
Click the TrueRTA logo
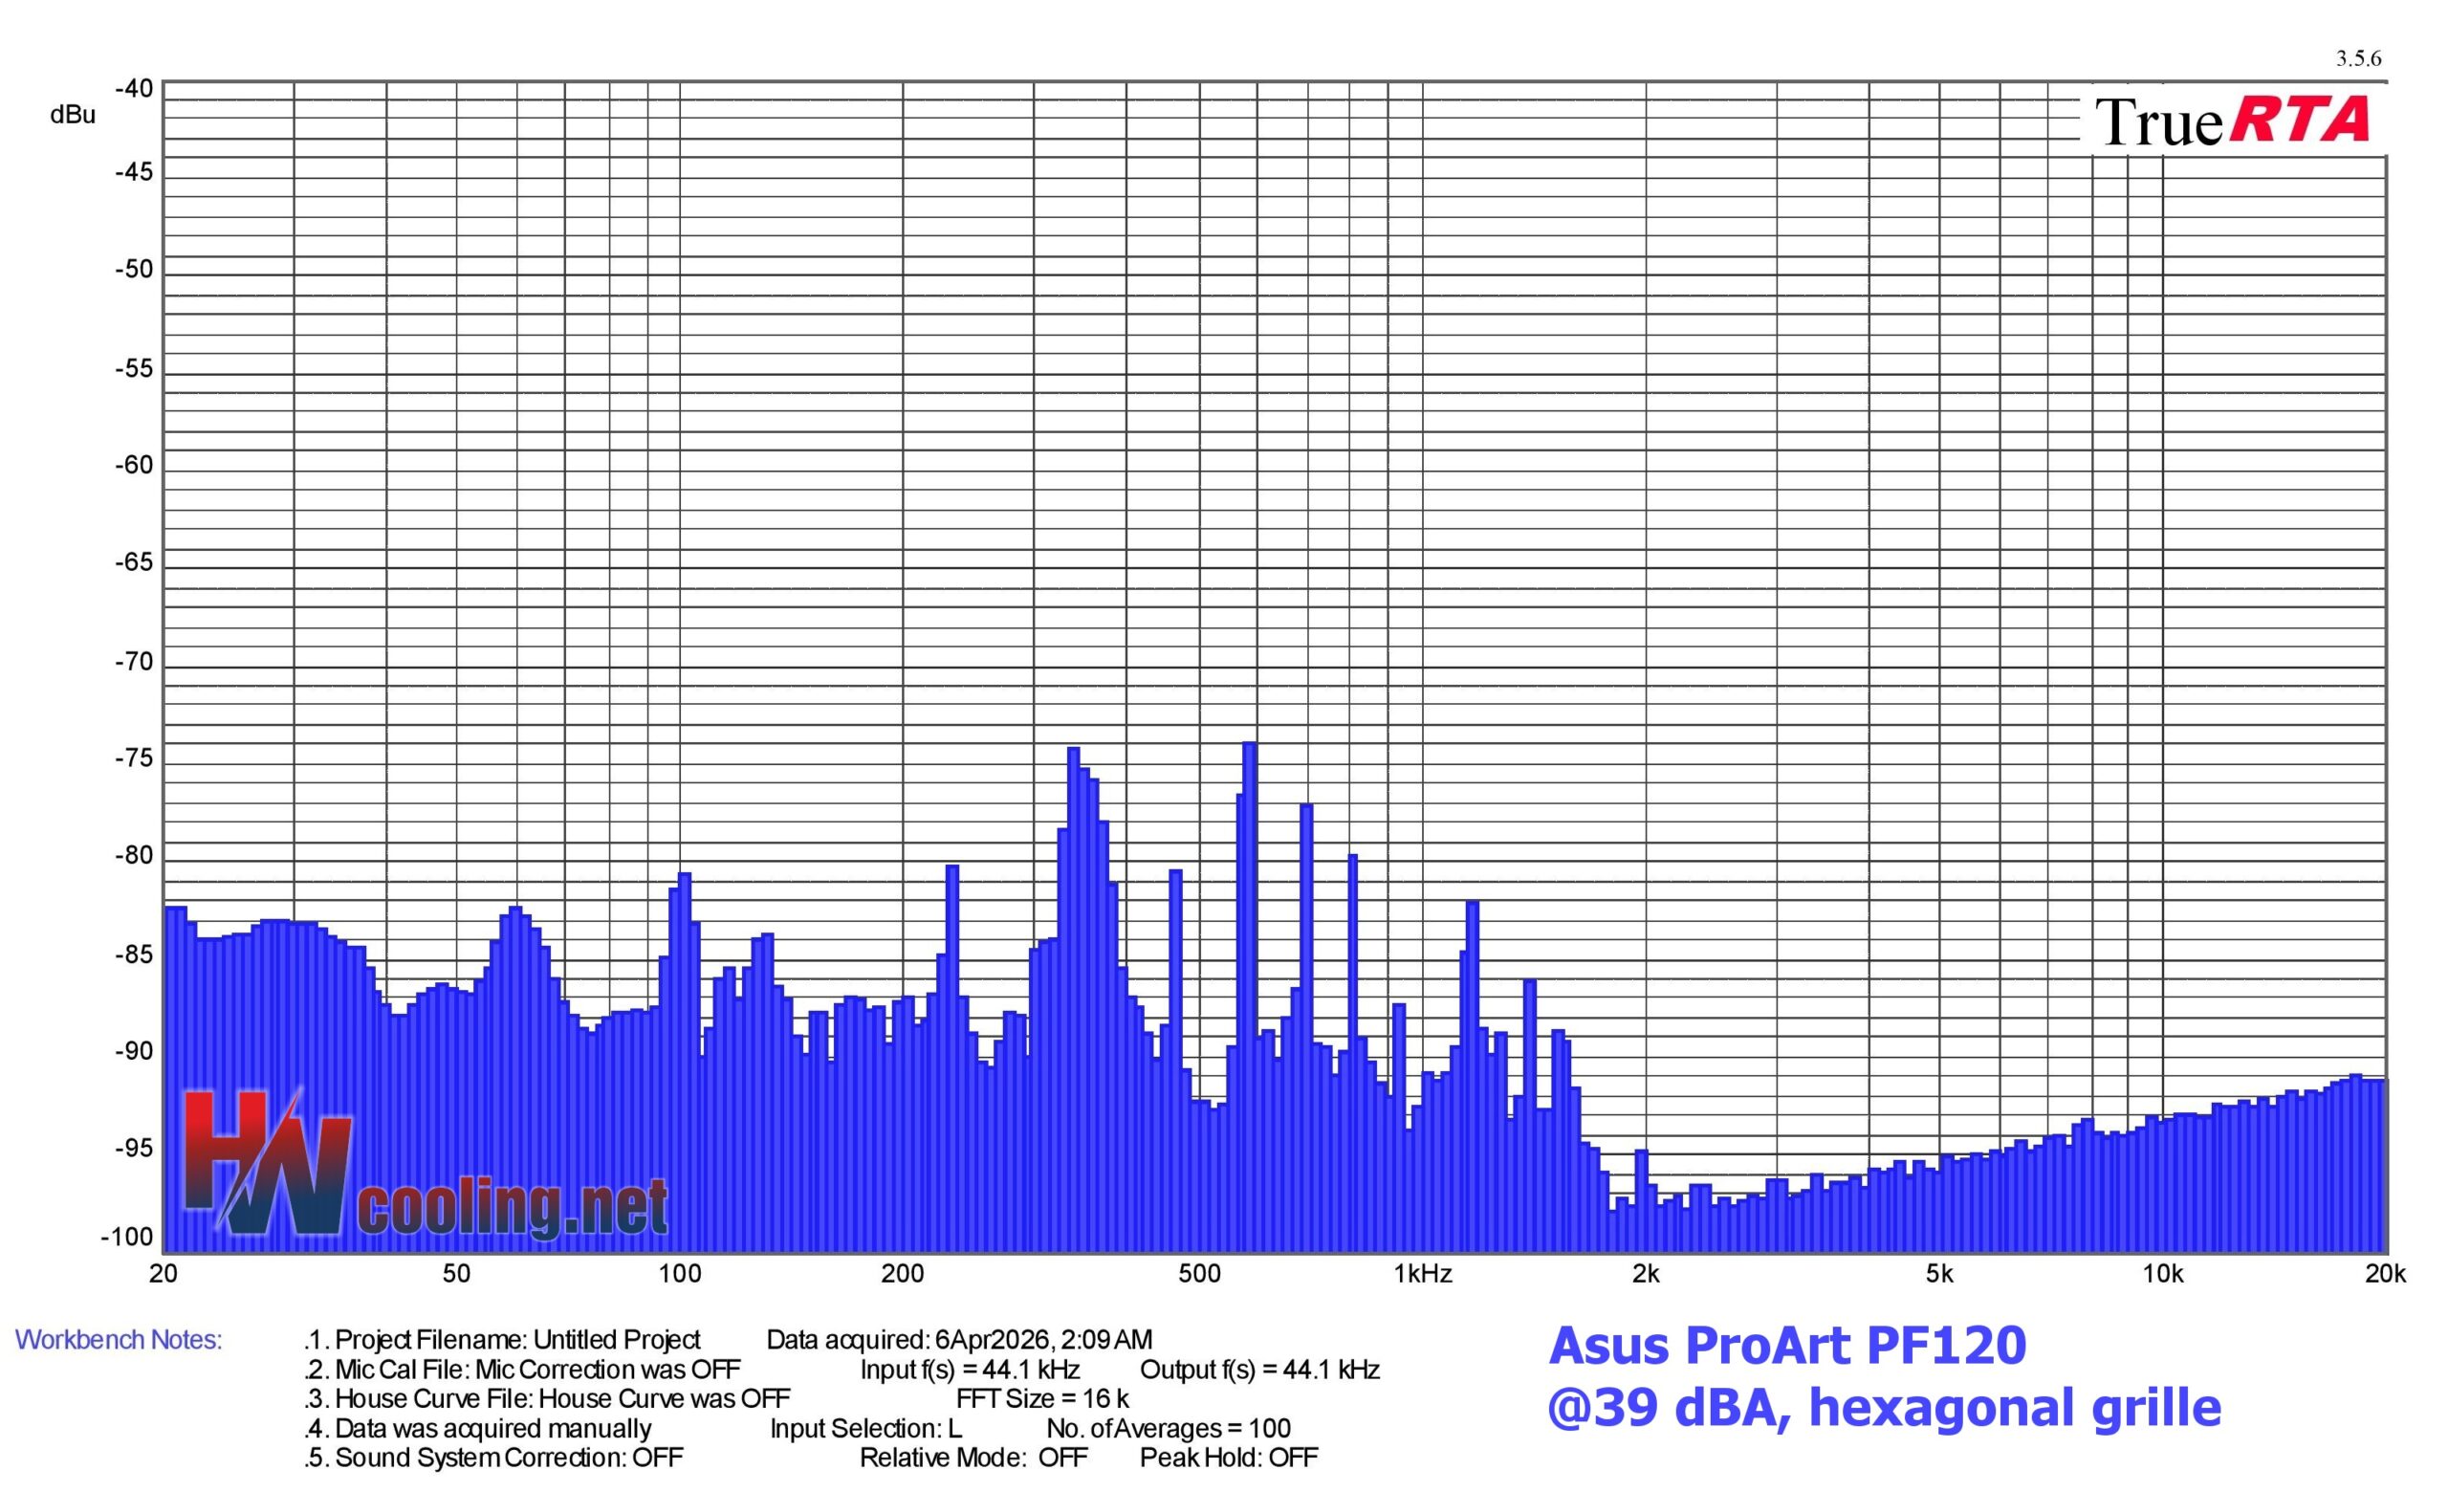[2232, 121]
